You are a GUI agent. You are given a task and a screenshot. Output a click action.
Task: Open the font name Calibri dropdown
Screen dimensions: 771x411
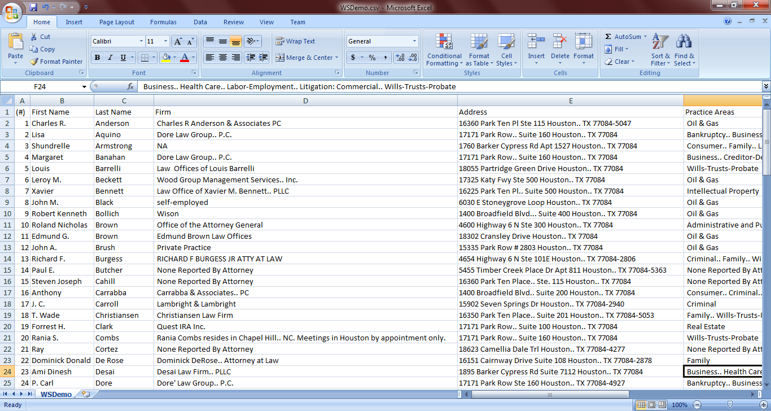141,41
